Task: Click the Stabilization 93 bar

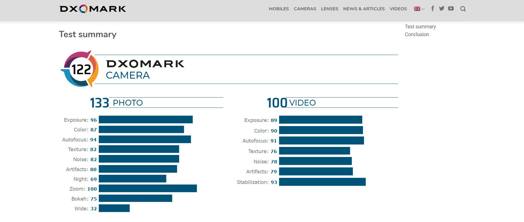Action: tap(322, 182)
